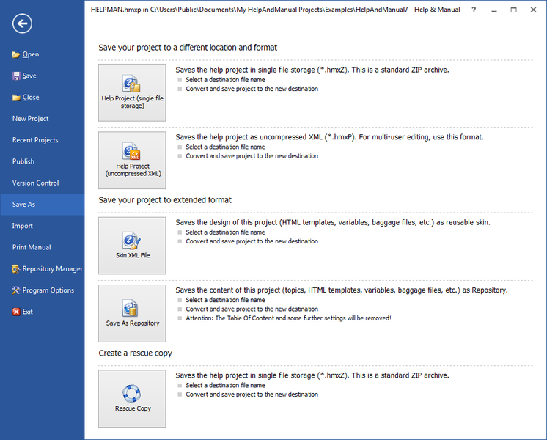Click the Rescue Copy button label

click(133, 408)
